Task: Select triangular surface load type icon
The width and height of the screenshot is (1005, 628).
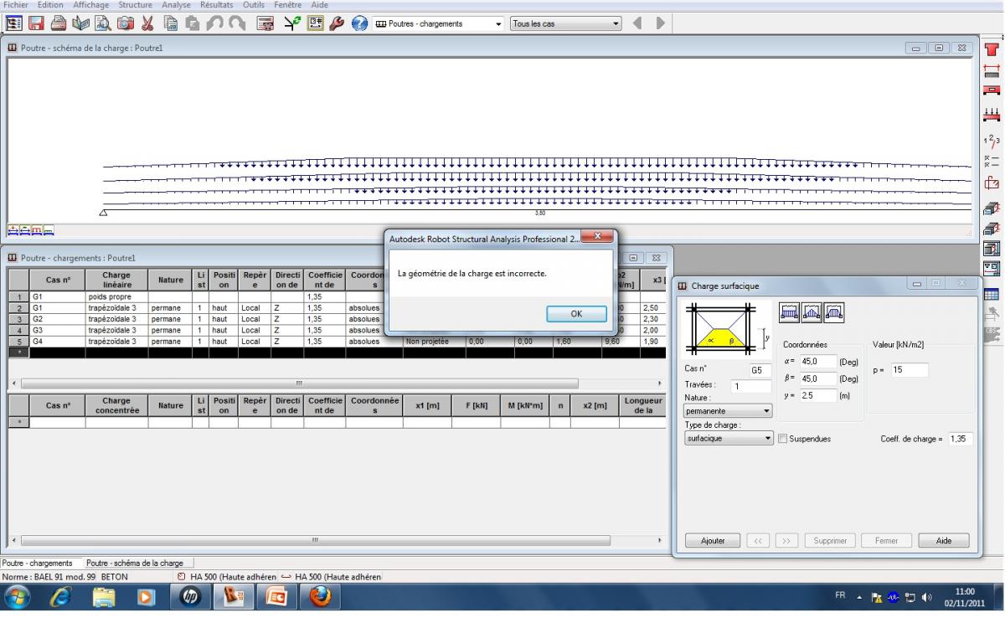Action: (x=812, y=312)
